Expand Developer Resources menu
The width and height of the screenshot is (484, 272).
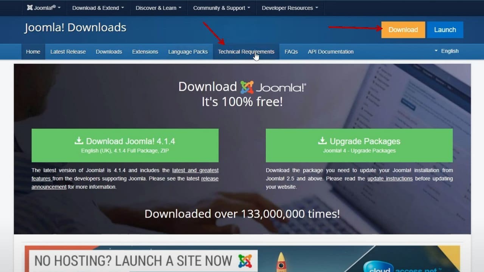[290, 8]
